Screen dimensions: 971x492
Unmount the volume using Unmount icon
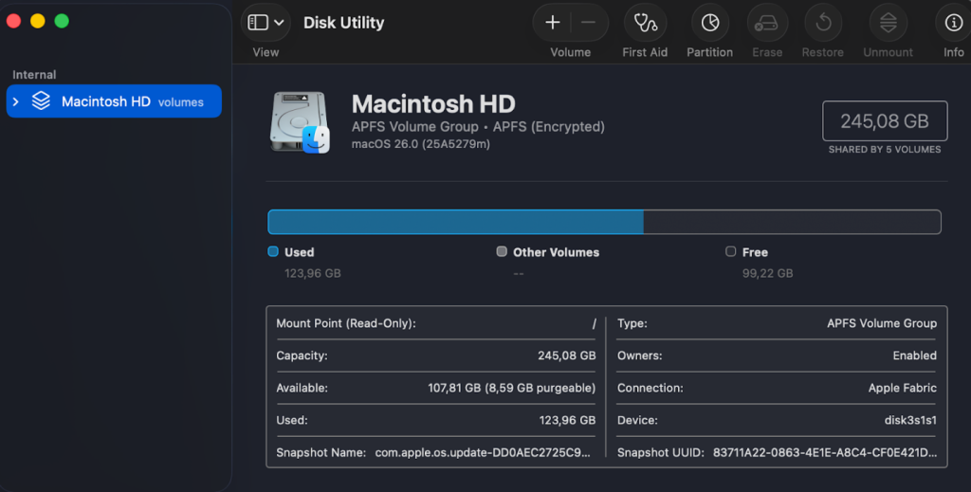[x=888, y=23]
